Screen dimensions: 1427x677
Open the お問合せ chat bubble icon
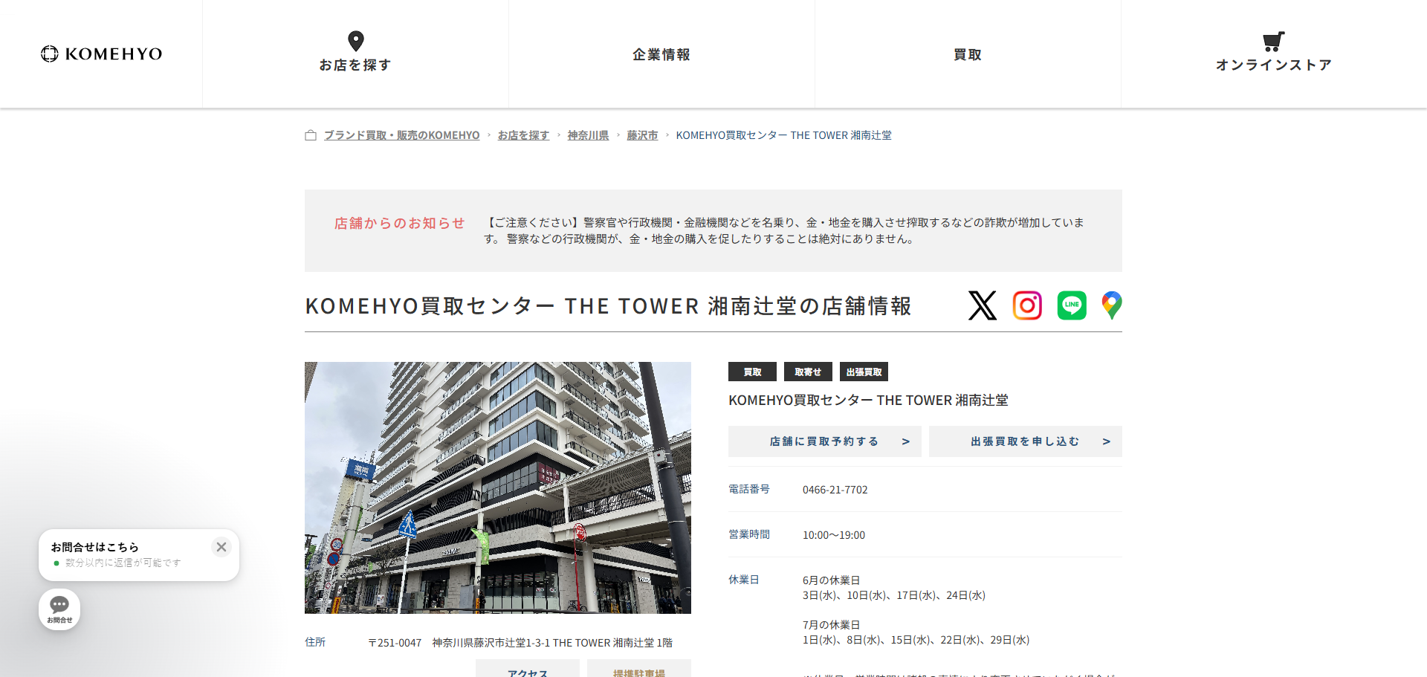click(x=59, y=609)
